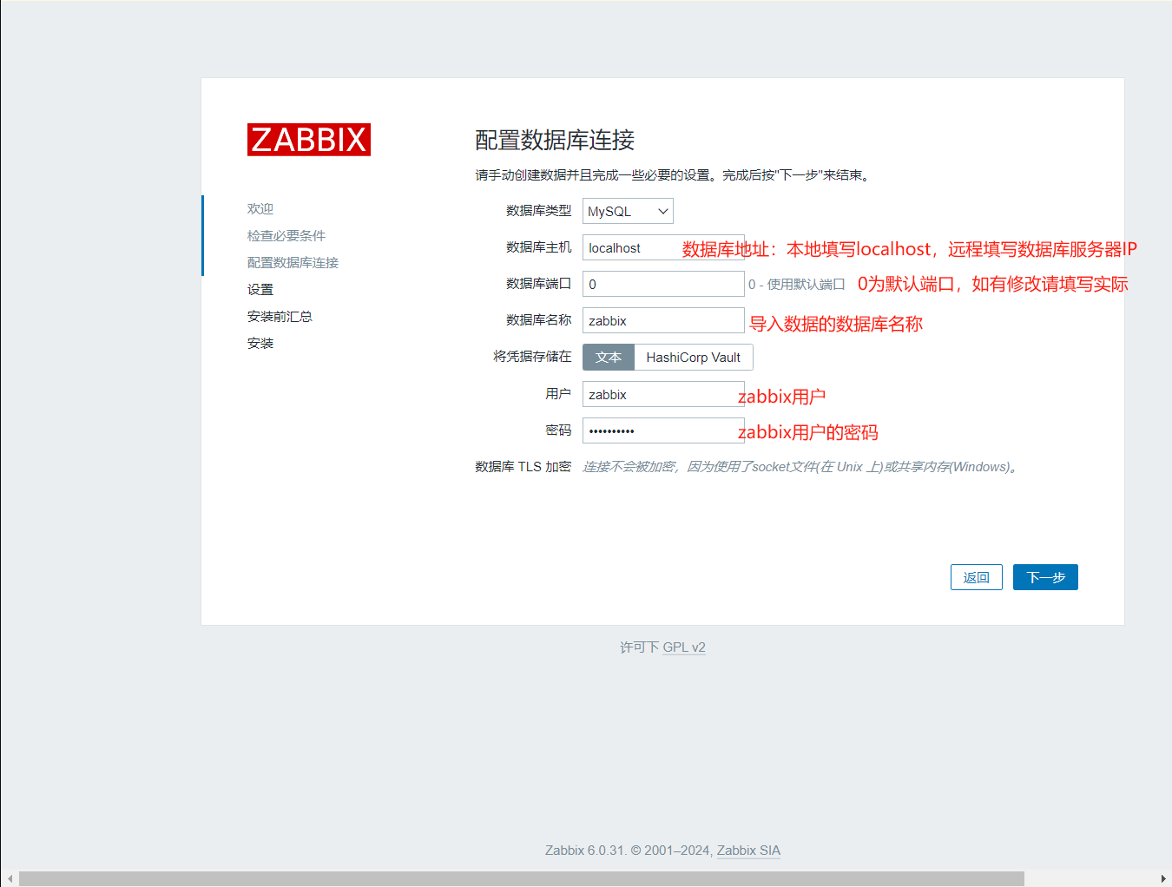Open the database type MySQL dropdown
1172x887 pixels.
pos(628,211)
